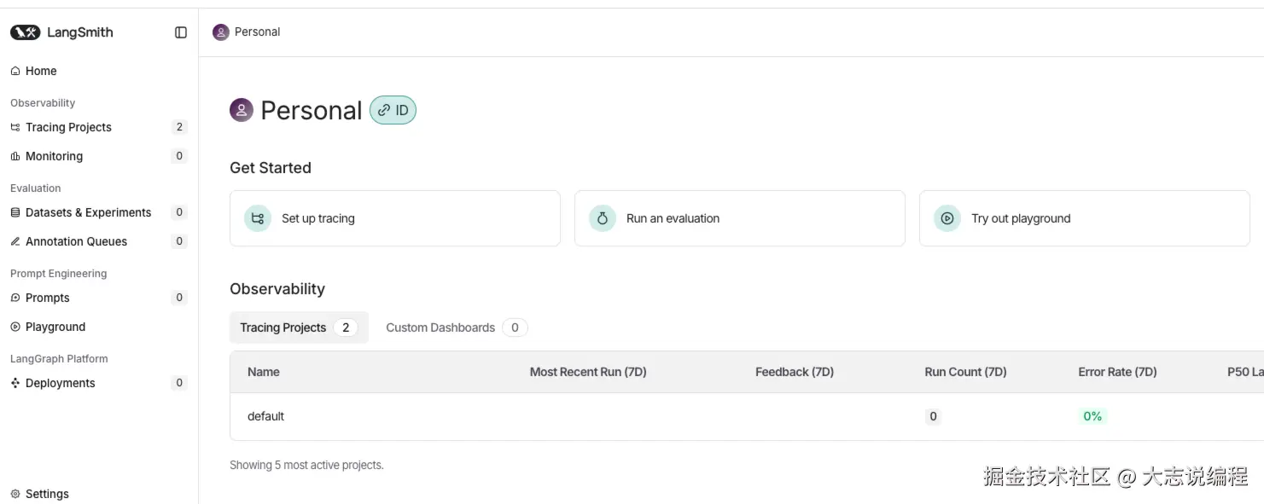Click the Try out playground card

click(1084, 218)
